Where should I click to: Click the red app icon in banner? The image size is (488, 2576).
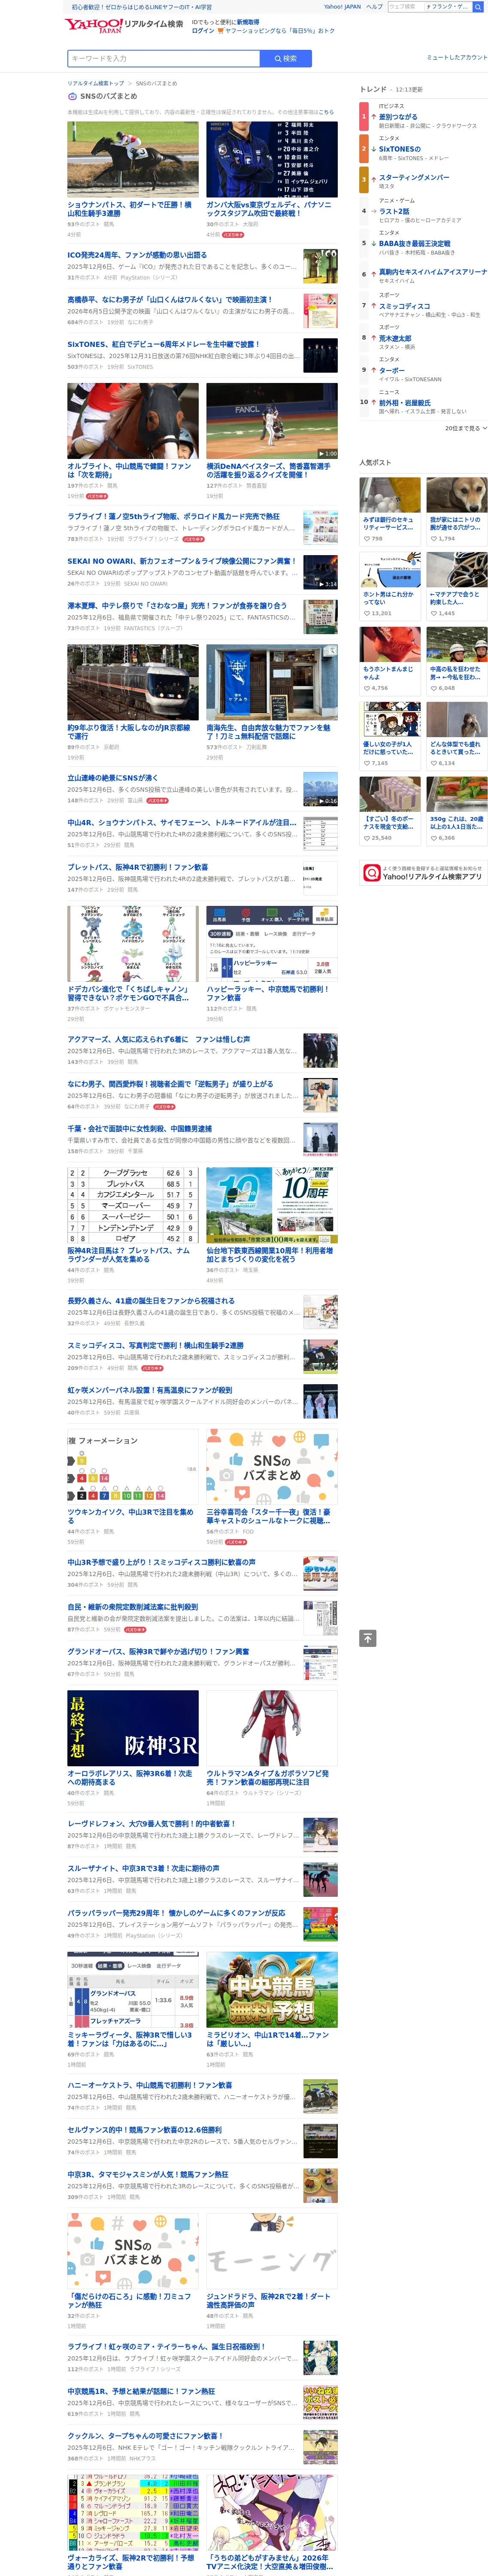pyautogui.click(x=372, y=873)
